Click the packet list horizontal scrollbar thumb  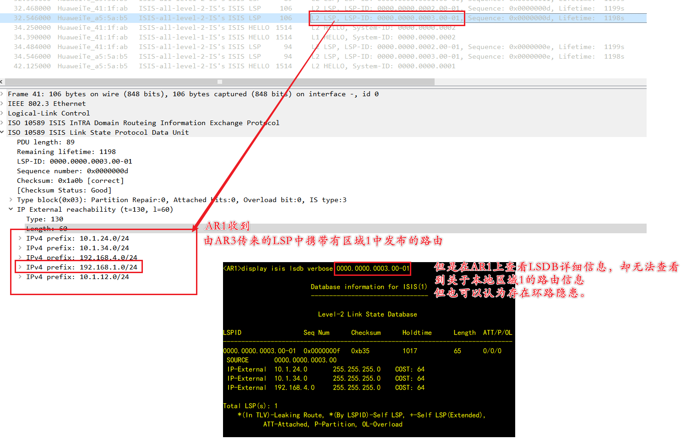219,82
